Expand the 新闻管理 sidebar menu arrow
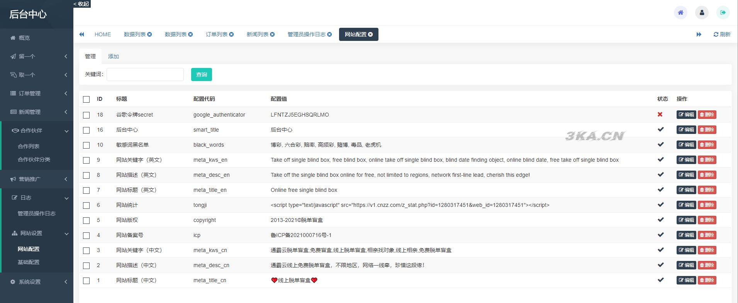Screen dimensions: 738x303 pyautogui.click(x=66, y=112)
